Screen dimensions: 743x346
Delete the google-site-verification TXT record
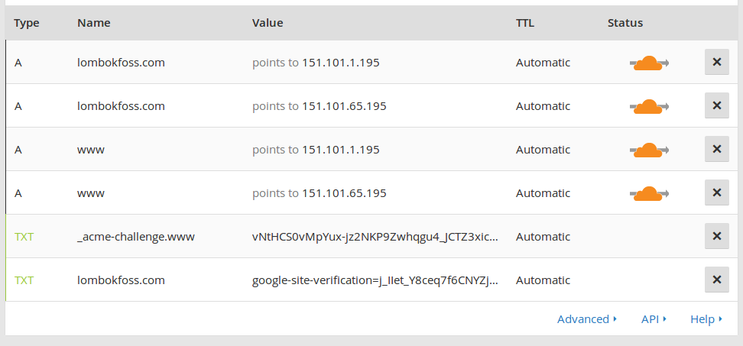tap(716, 280)
